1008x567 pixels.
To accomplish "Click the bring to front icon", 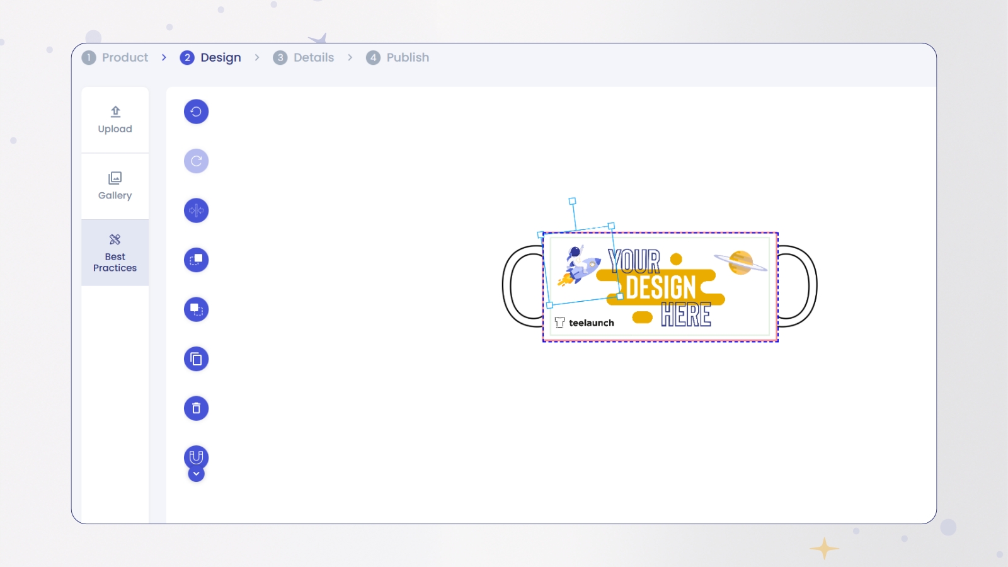I will pos(196,260).
